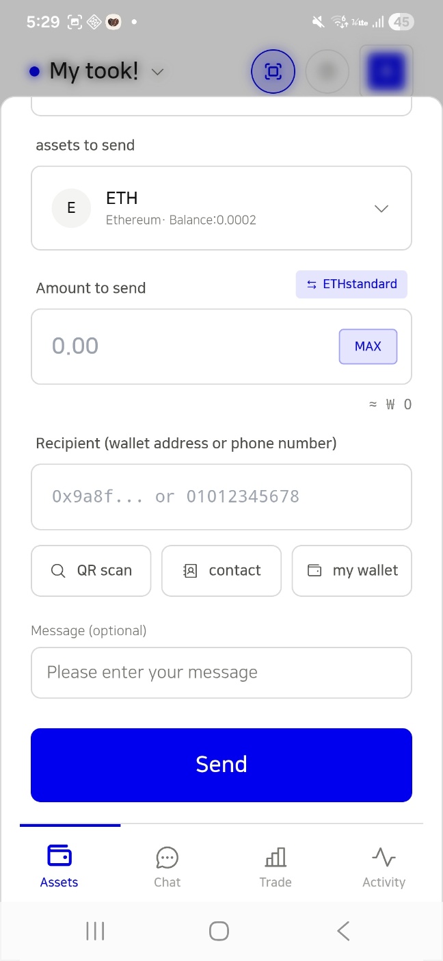
Task: Focus the recipient wallet address field
Action: pyautogui.click(x=221, y=497)
